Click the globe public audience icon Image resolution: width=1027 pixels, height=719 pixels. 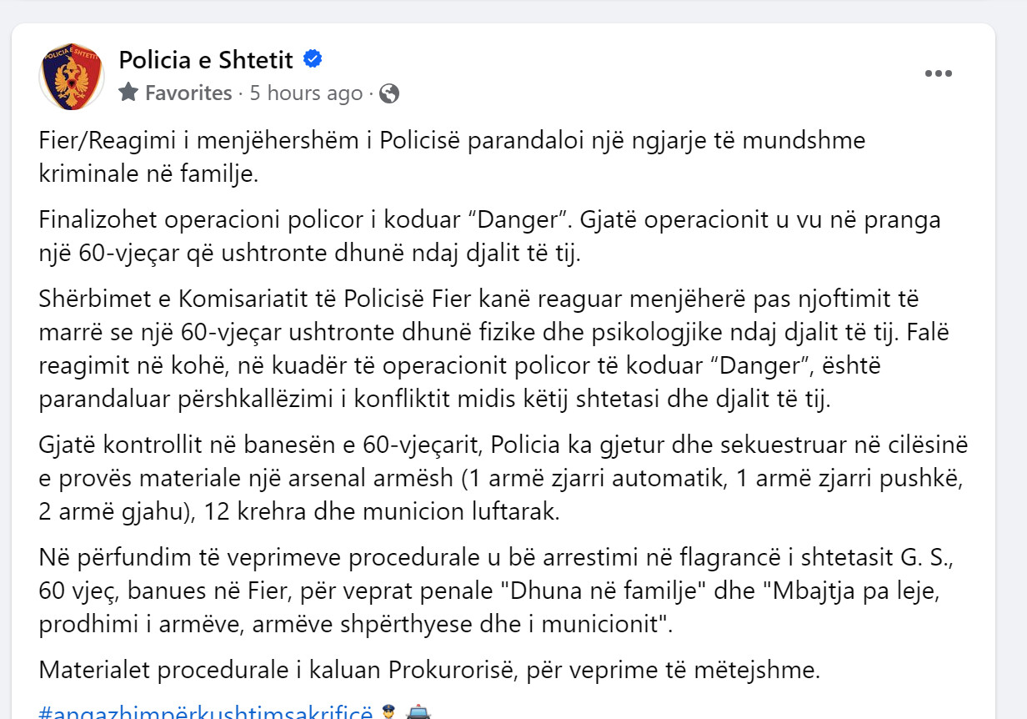389,93
